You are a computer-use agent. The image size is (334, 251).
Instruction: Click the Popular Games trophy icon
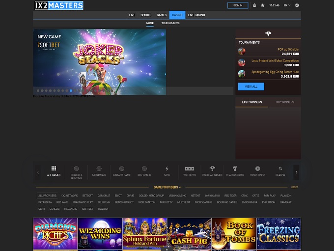tap(212, 169)
